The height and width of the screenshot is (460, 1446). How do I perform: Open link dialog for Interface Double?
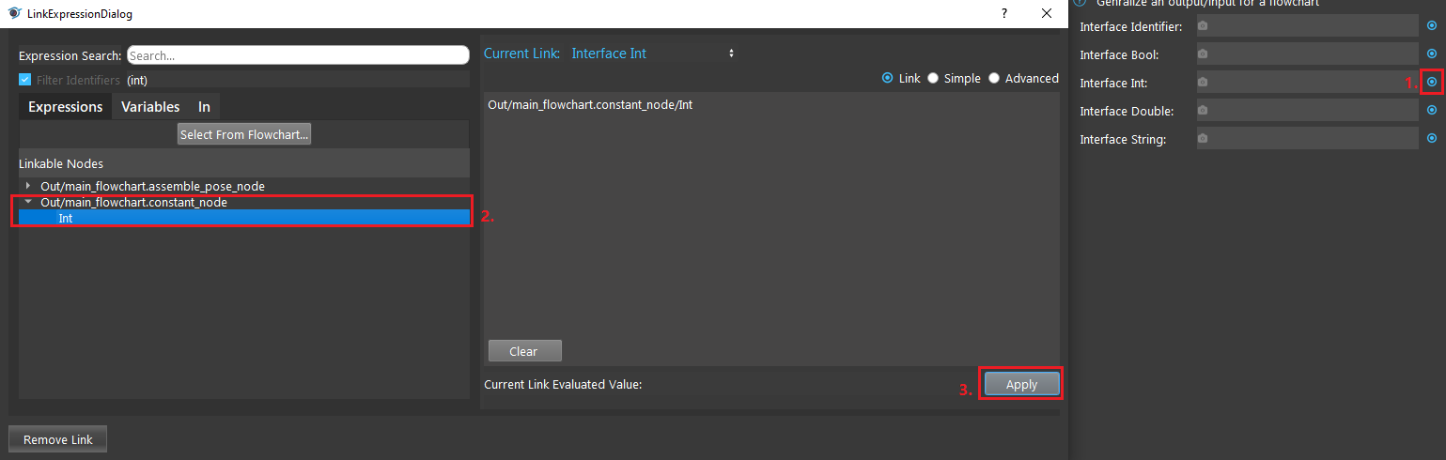[1432, 111]
